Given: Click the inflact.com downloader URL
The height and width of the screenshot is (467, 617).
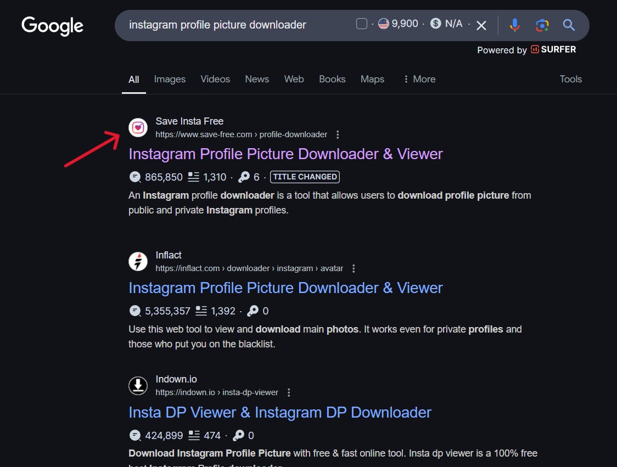Looking at the screenshot, I should pyautogui.click(x=249, y=268).
